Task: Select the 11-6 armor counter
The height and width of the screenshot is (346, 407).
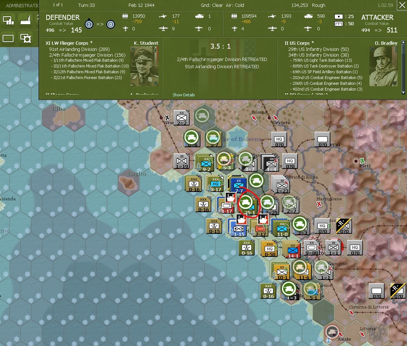Action: pos(303,272)
